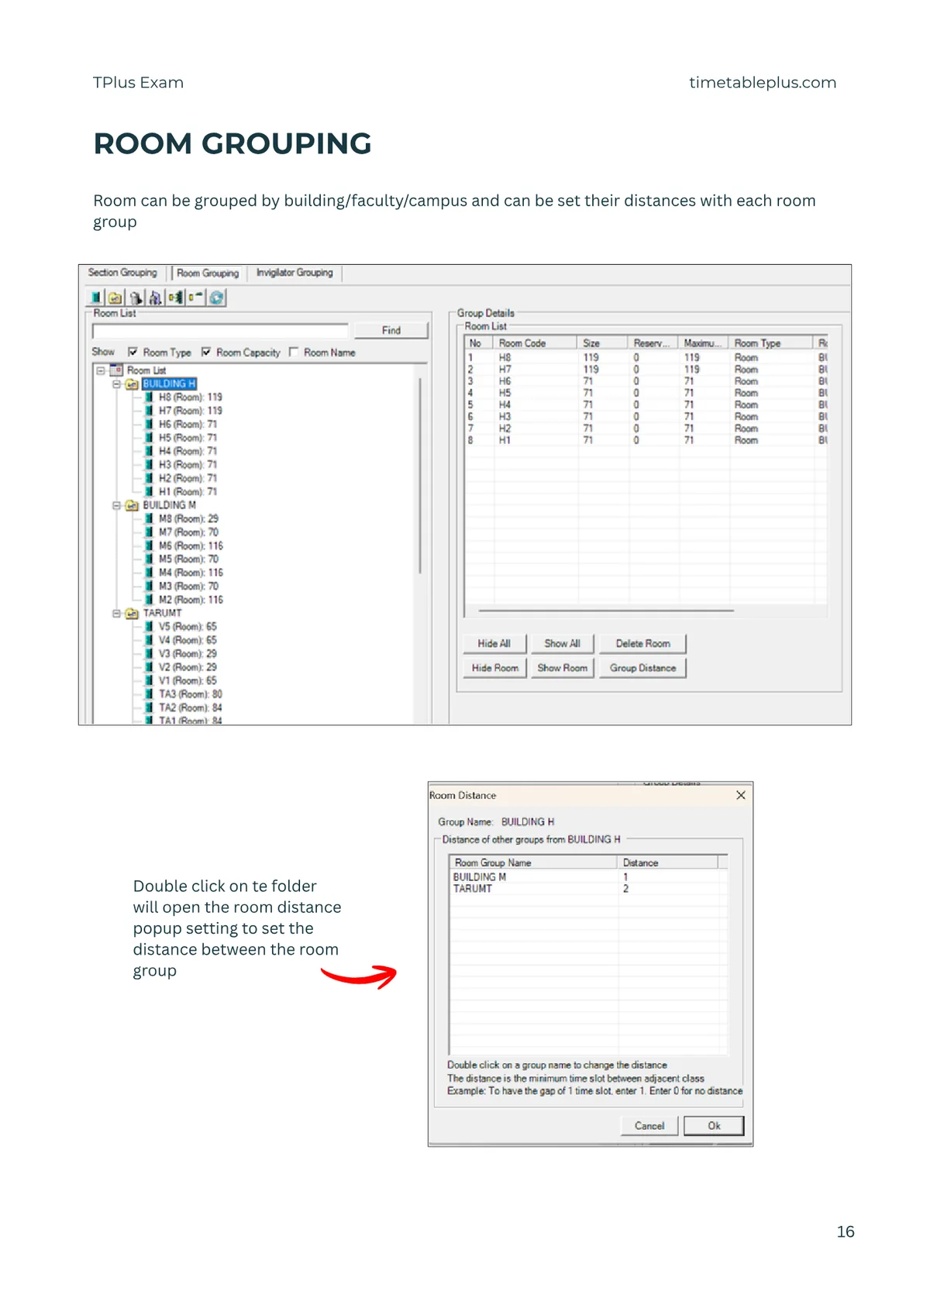Select H1 (Room): 71 in the tree
The width and height of the screenshot is (930, 1315).
point(188,492)
